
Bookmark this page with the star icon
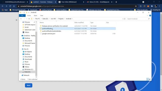tap(136, 6)
